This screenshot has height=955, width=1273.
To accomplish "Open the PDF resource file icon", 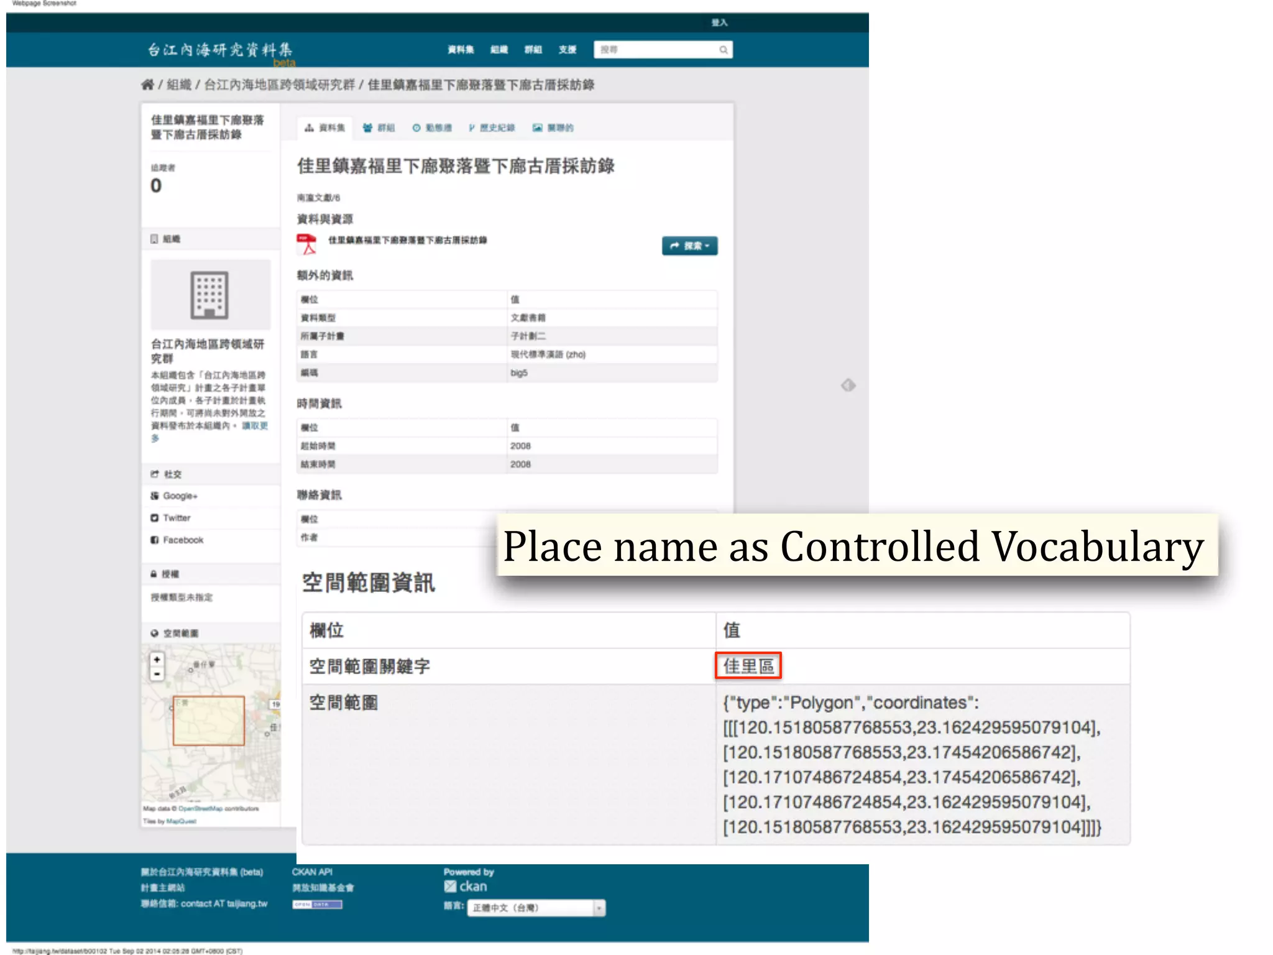I will 306,244.
